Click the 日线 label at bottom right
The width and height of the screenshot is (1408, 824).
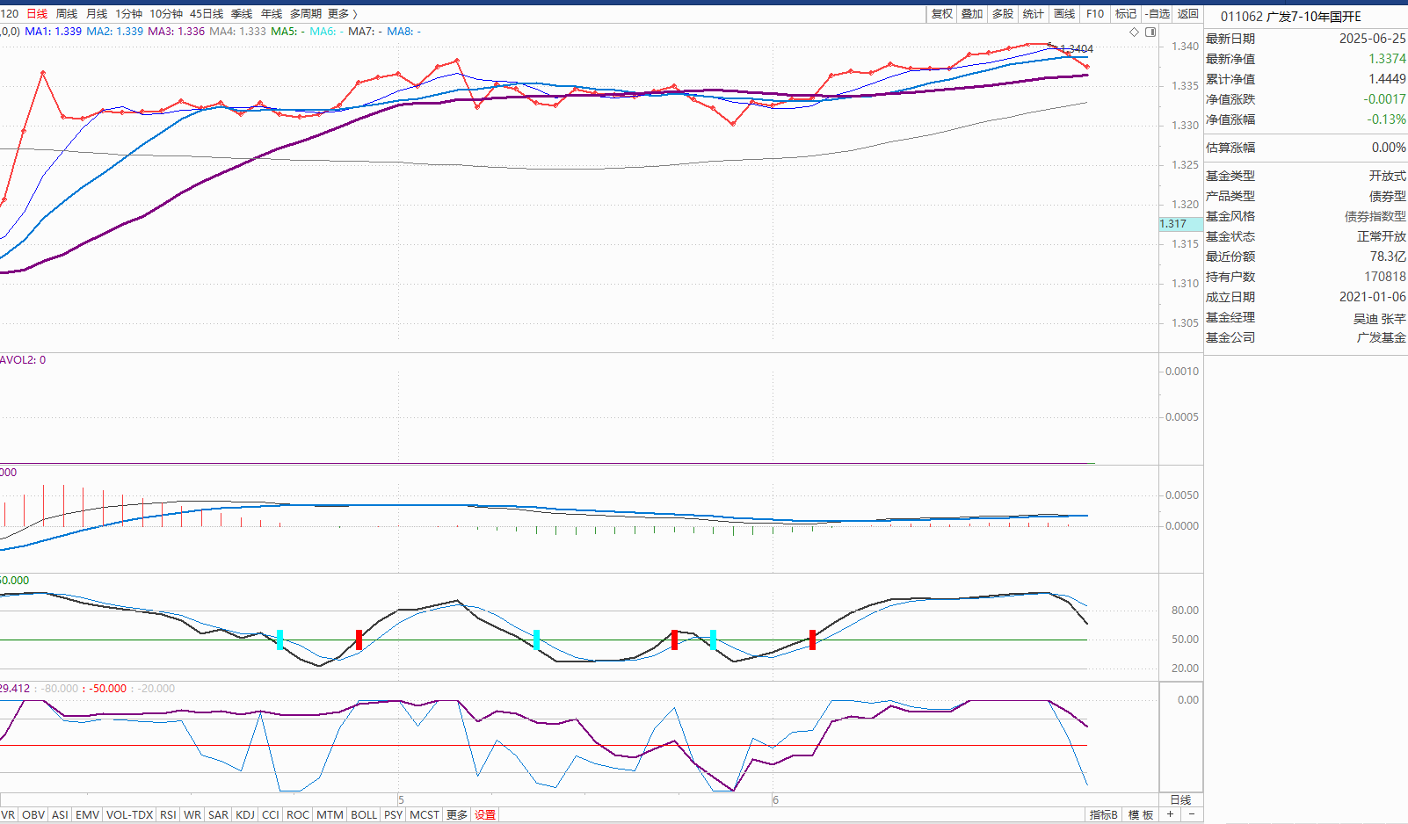click(1180, 800)
